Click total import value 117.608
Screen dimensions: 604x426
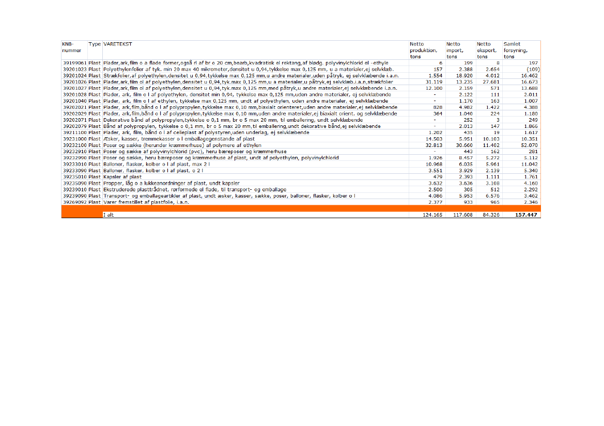click(x=462, y=215)
